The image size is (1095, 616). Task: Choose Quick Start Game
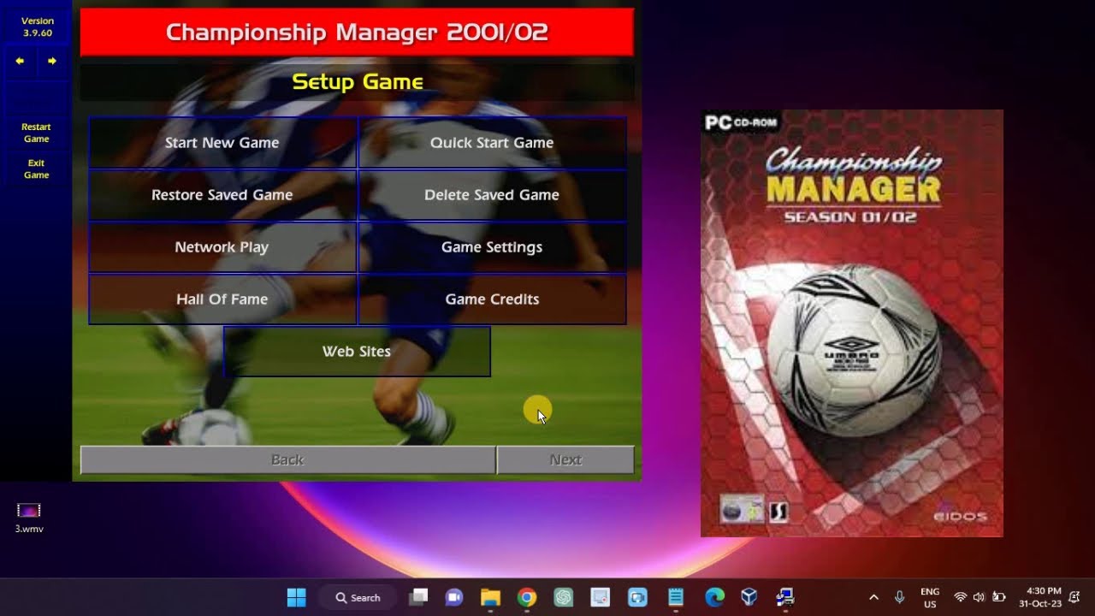pos(492,143)
